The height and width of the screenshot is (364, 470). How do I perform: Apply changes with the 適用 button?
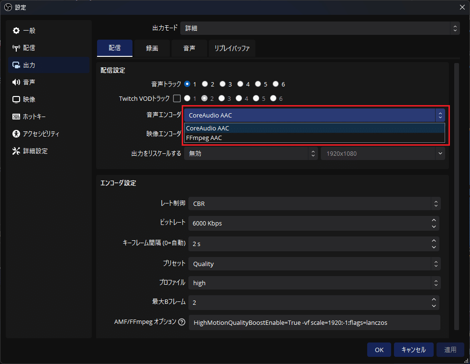click(x=450, y=350)
